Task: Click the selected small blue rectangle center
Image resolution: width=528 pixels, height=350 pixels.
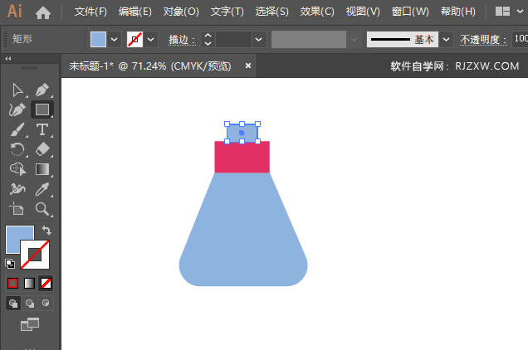Action: (242, 133)
